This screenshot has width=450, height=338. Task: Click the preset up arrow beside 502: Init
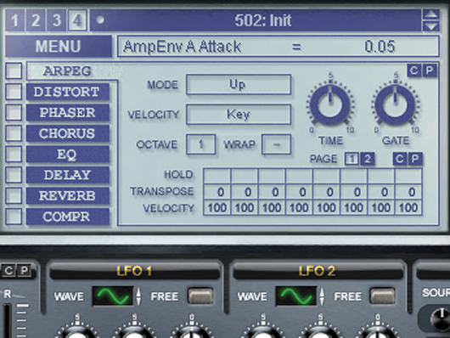[430, 14]
